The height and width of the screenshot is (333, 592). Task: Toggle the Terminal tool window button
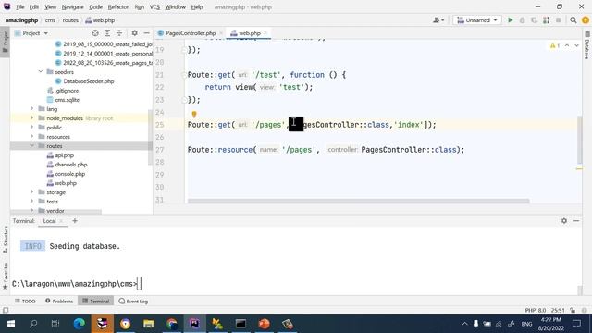tap(96, 301)
